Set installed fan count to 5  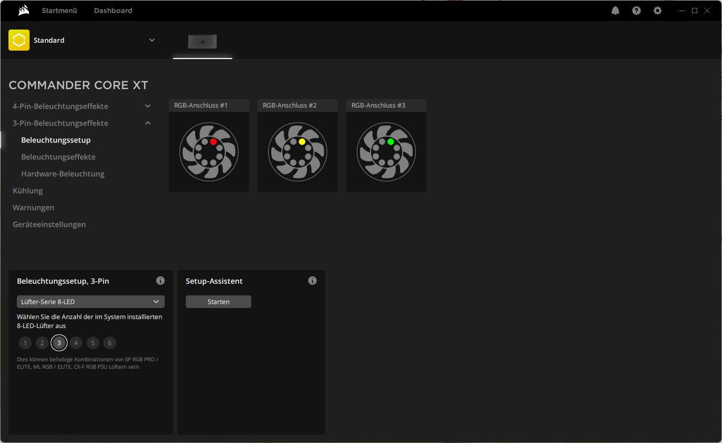coord(93,343)
